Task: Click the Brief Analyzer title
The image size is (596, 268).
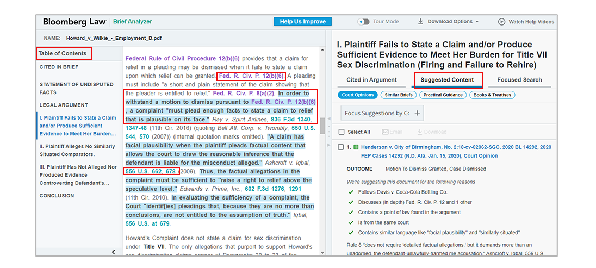Action: point(132,22)
